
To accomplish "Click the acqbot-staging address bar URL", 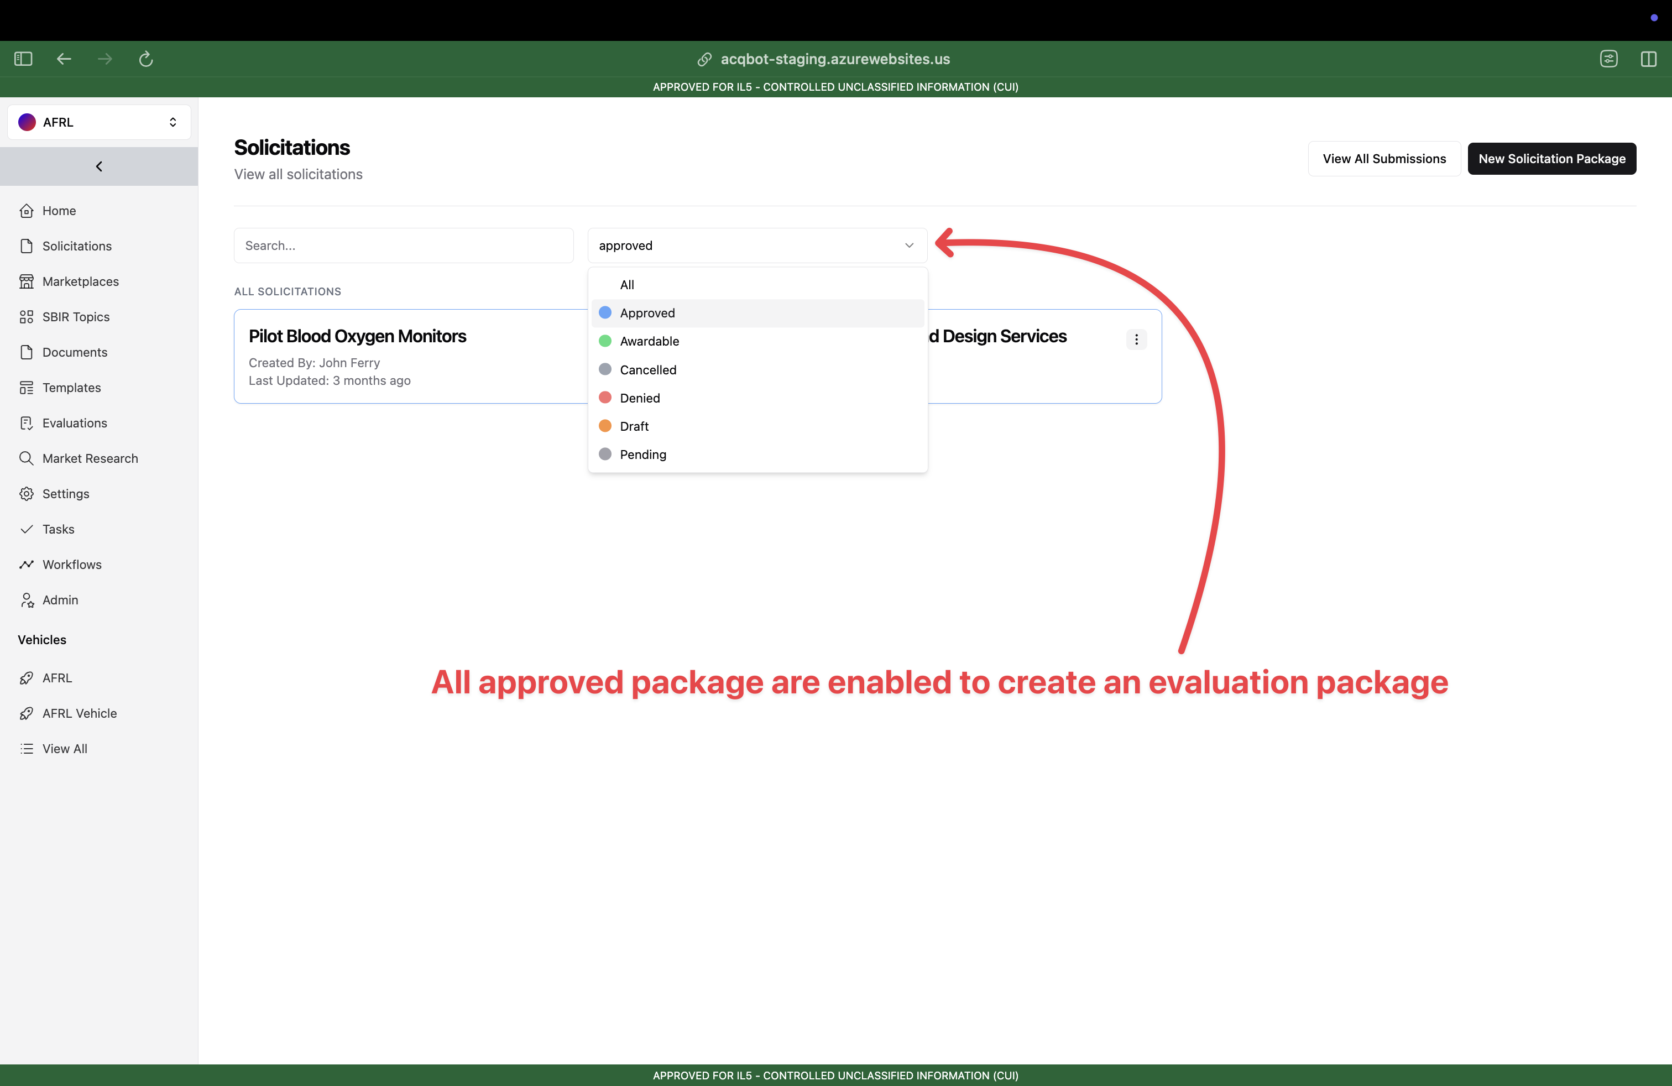I will point(834,59).
